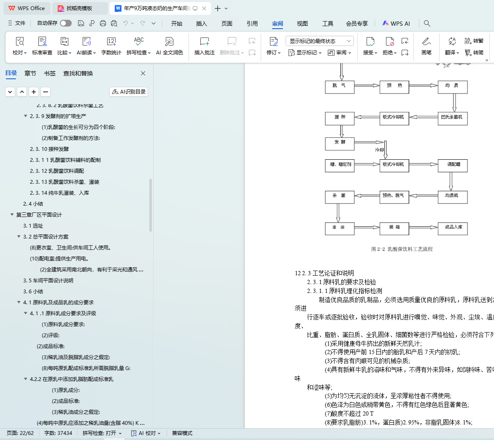This screenshot has width=494, height=440.
Task: Click the 页面 ribbon tab
Action: click(227, 23)
